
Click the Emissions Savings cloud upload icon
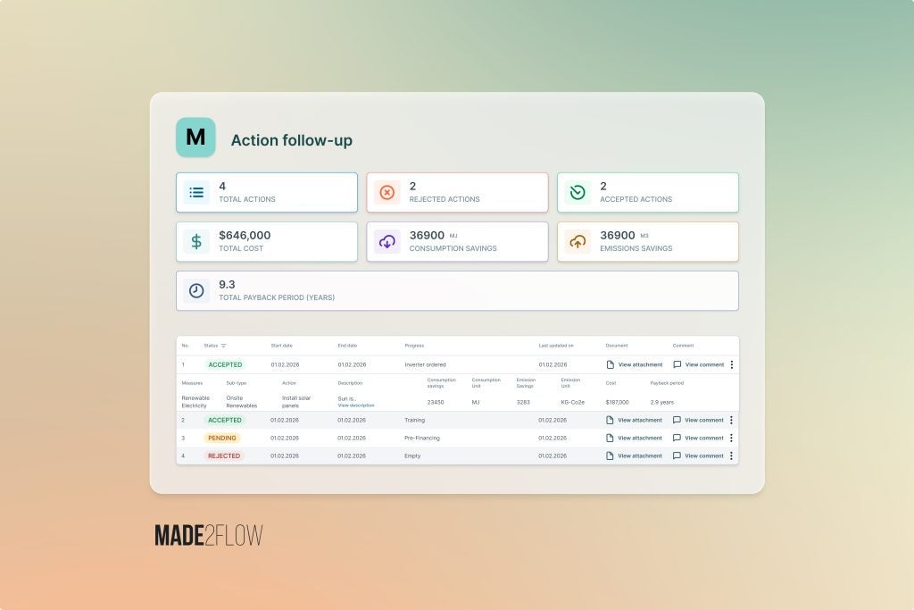coord(577,241)
